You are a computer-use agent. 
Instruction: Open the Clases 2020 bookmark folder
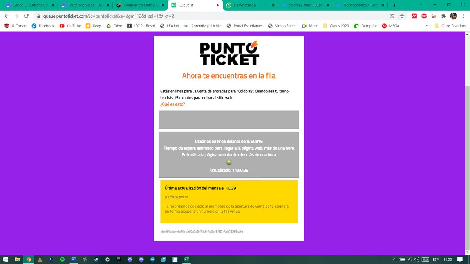point(336,26)
